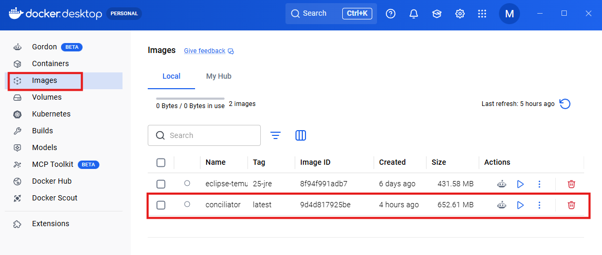Delete the eclipse-temurin image
The image size is (602, 255).
click(572, 184)
